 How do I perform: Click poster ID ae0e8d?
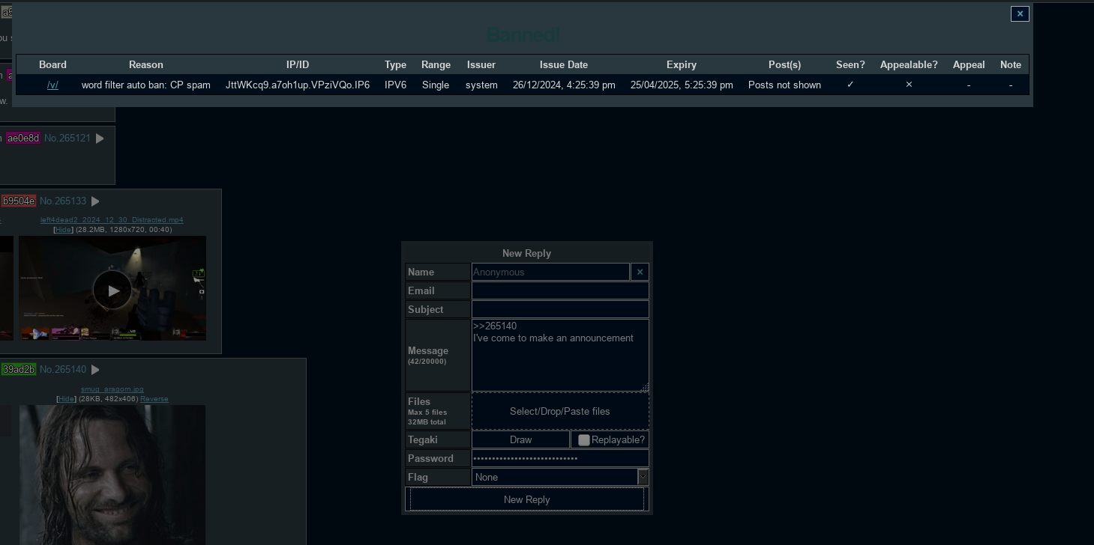pyautogui.click(x=23, y=138)
